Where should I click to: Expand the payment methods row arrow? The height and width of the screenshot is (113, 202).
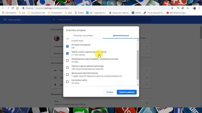point(147,78)
